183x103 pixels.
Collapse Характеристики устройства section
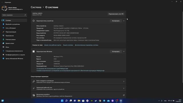click(x=124, y=21)
